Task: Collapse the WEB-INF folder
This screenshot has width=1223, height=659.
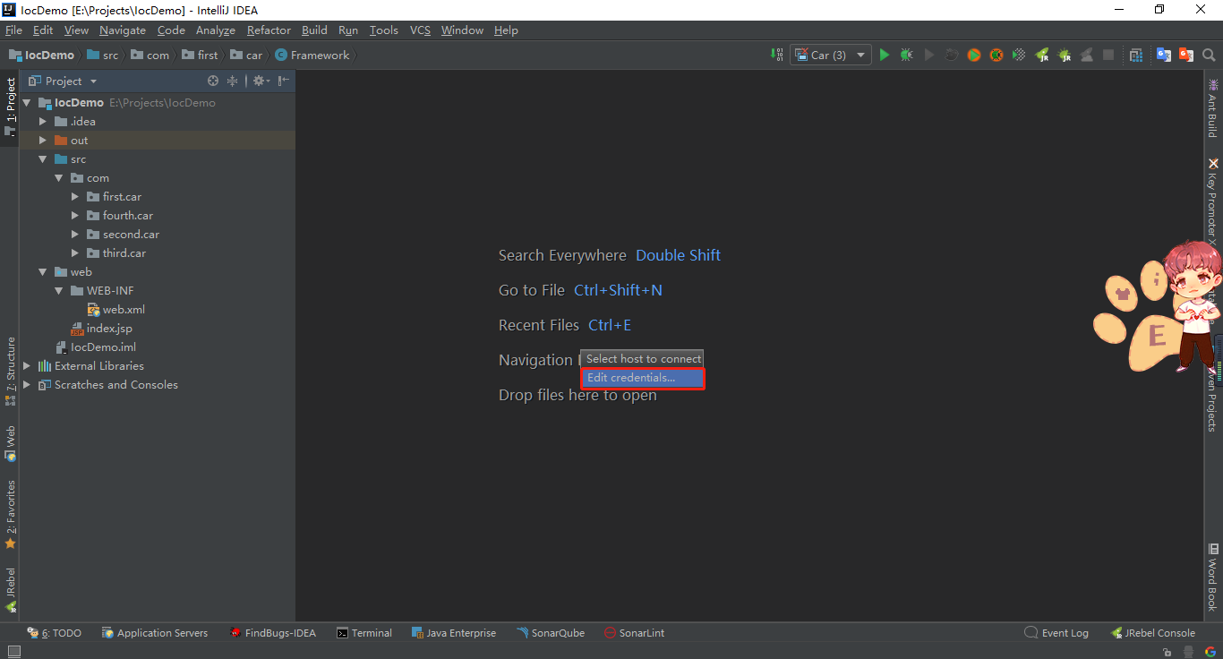Action: 59,291
